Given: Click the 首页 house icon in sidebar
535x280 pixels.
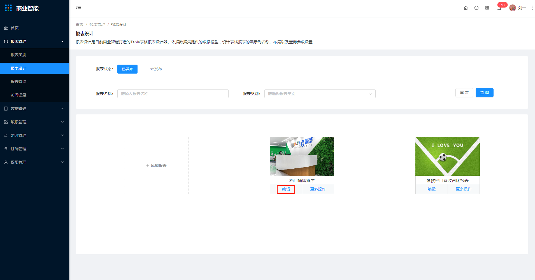Looking at the screenshot, I should click(x=6, y=28).
